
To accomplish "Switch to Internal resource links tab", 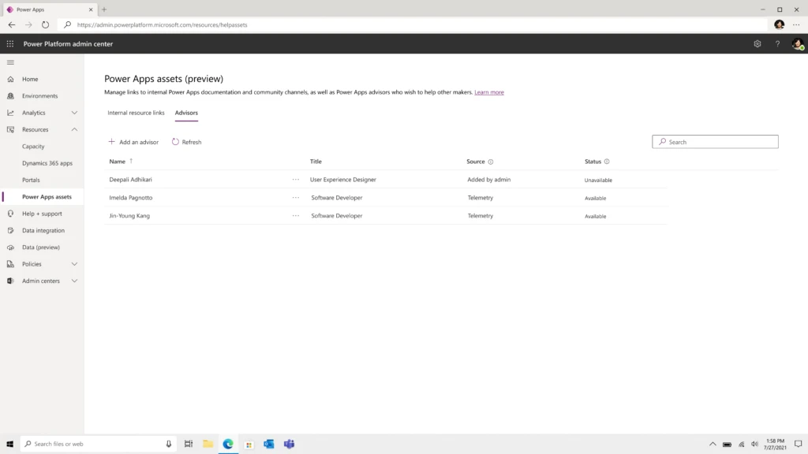I will [136, 113].
